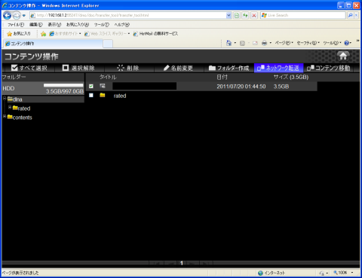Expand the rated tree node
Image resolution: width=362 pixels, height=278 pixels.
(x=10, y=108)
